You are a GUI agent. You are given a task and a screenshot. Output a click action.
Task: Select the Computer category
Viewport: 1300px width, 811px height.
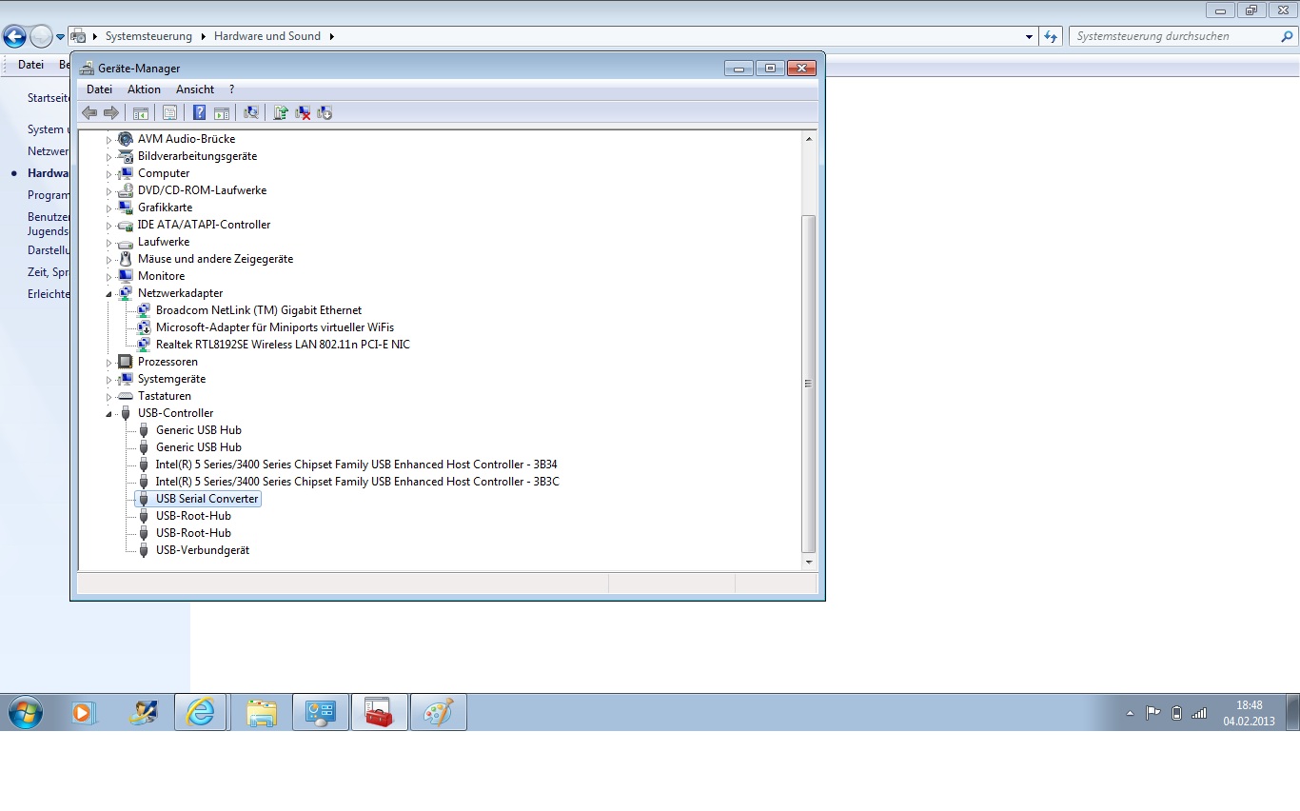164,173
